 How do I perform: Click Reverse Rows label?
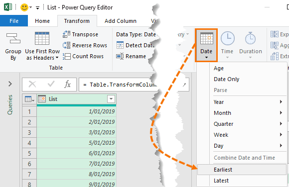click(90, 45)
